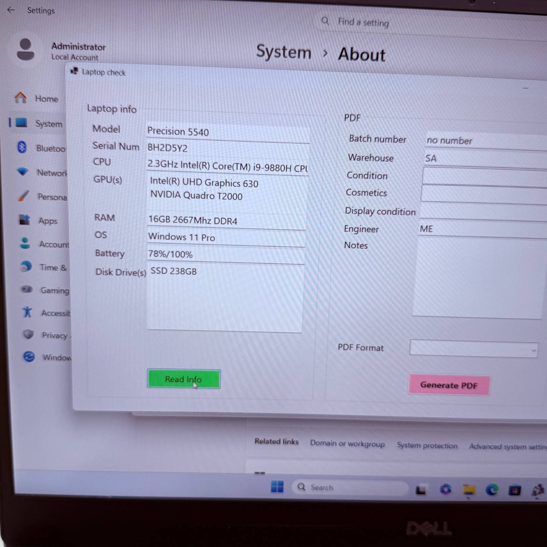The height and width of the screenshot is (547, 547).
Task: Click the System label in Settings sidebar
Action: click(x=49, y=124)
